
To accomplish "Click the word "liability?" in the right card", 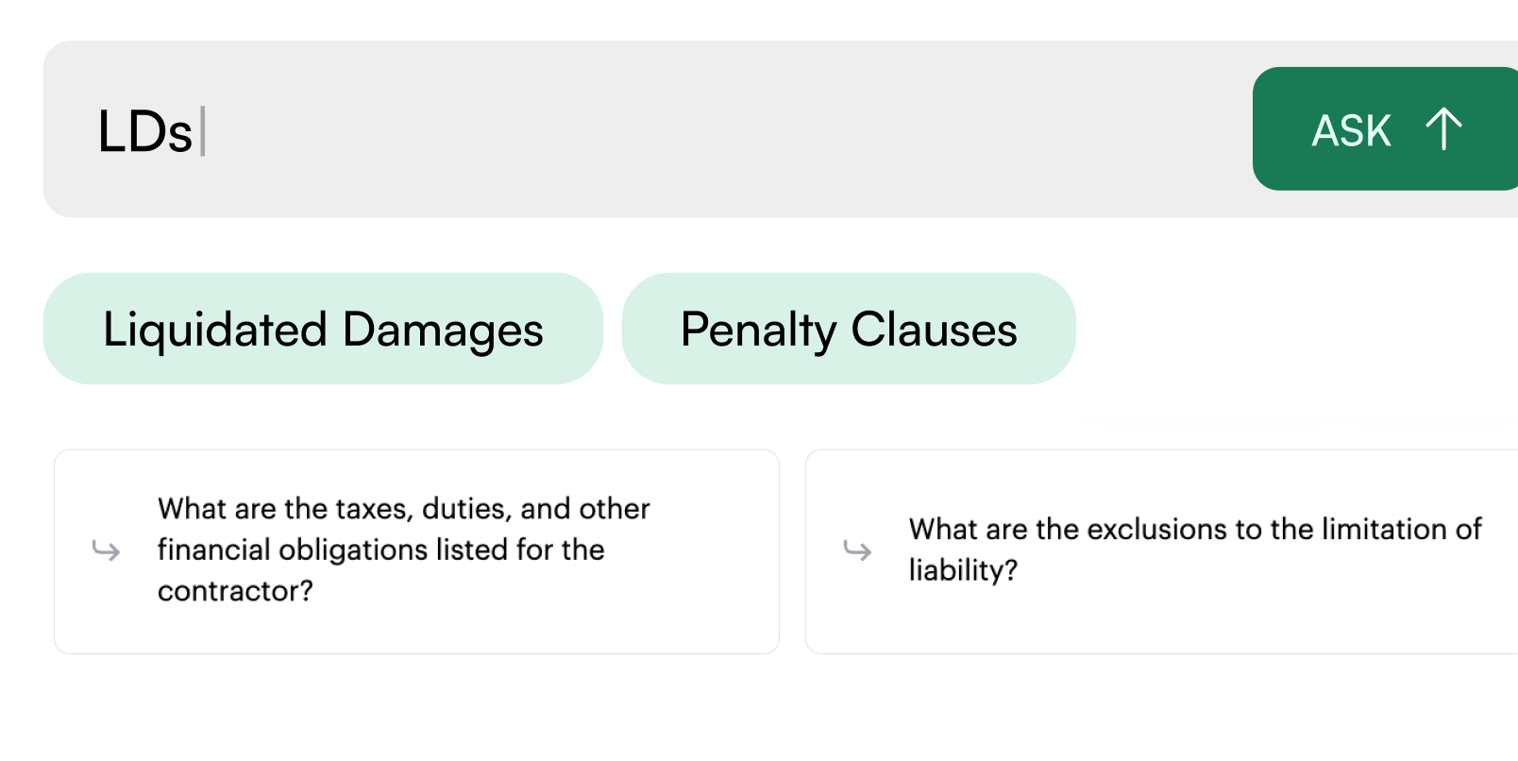I will (x=963, y=570).
